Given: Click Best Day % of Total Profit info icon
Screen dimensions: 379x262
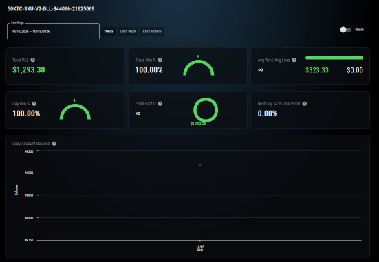Looking at the screenshot, I should (x=305, y=103).
